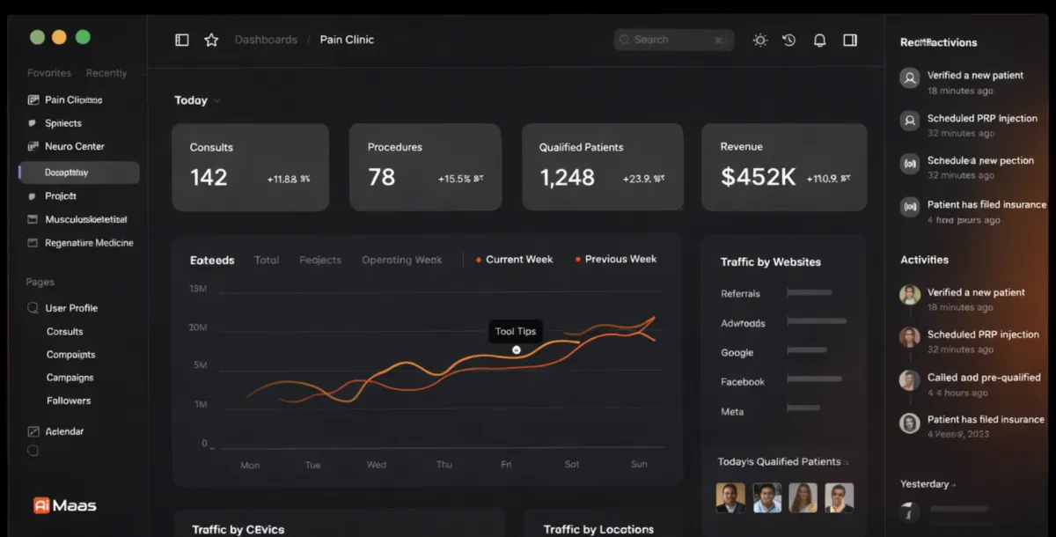
Task: Select the Operating Week chart tab
Action: click(402, 260)
